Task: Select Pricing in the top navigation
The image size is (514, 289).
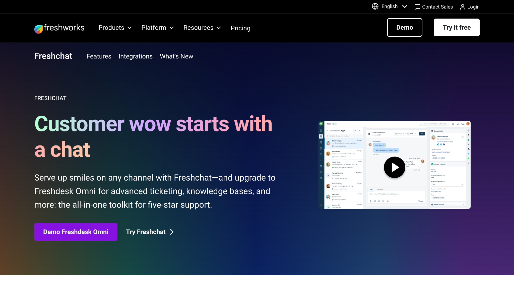Action: point(240,28)
